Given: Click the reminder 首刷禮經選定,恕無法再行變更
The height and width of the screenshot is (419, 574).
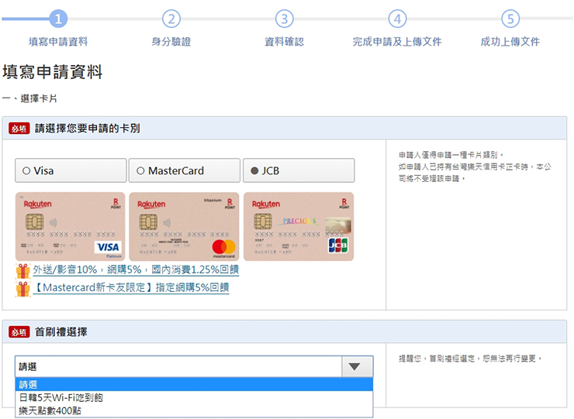Looking at the screenshot, I should coord(470,359).
